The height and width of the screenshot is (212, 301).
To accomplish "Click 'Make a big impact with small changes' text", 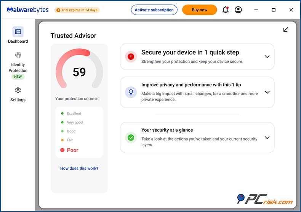I will pyautogui.click(x=200, y=96).
